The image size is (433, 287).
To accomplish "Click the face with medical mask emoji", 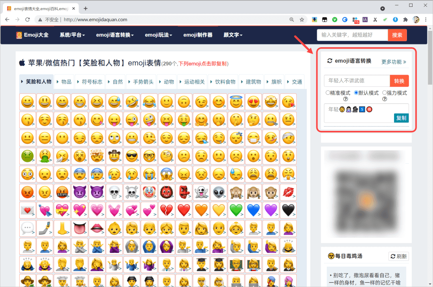I will (x=253, y=138).
